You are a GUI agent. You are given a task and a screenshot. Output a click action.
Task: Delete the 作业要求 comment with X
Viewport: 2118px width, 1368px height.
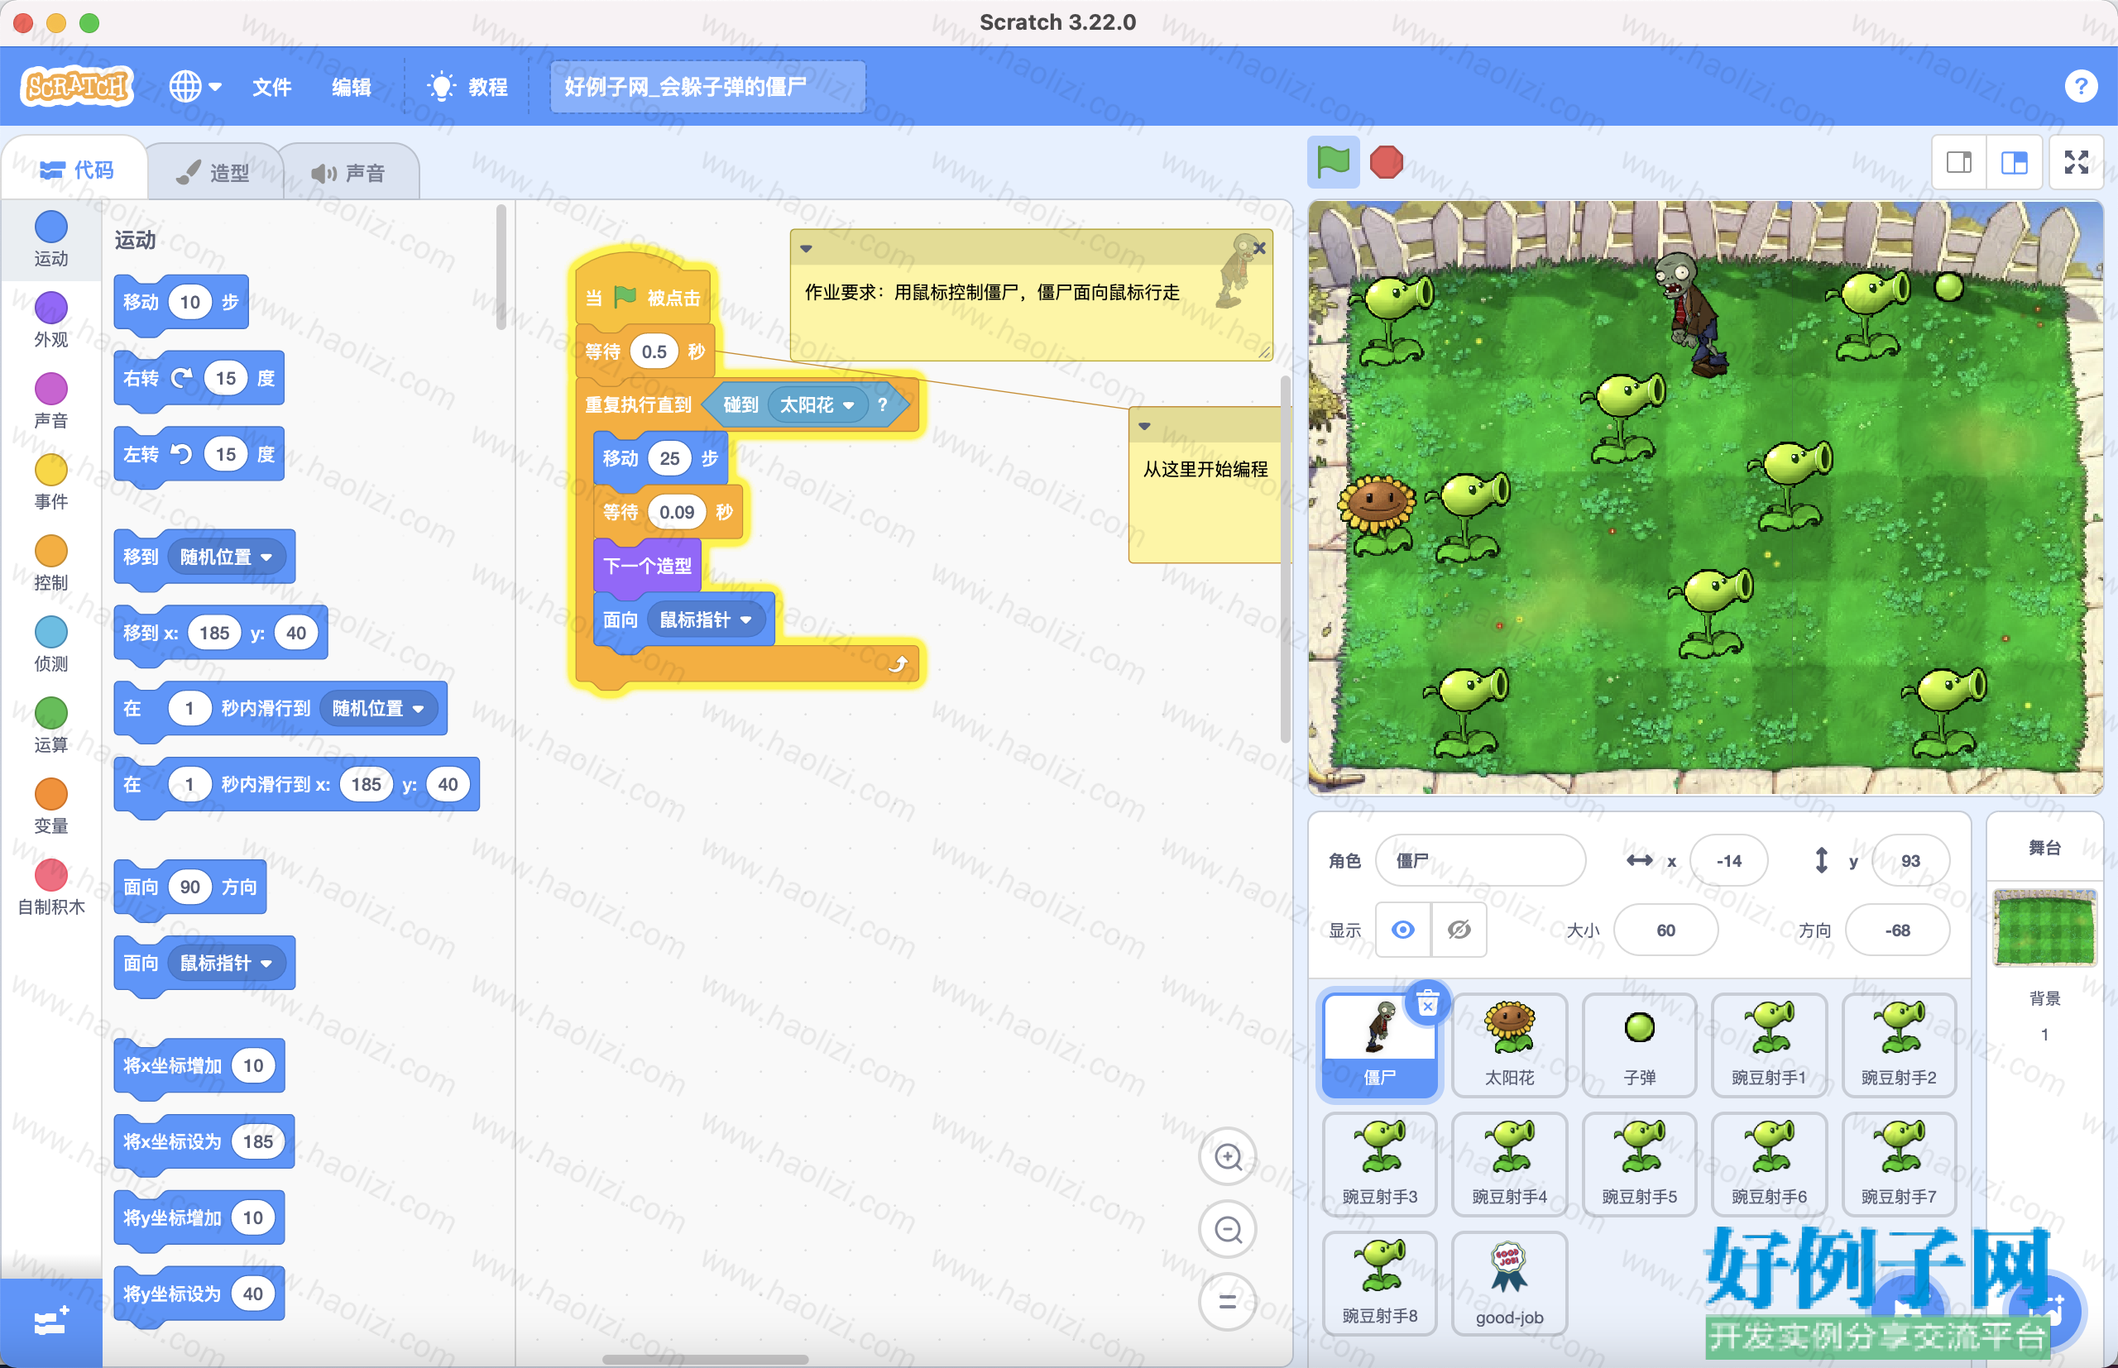[x=1259, y=249]
